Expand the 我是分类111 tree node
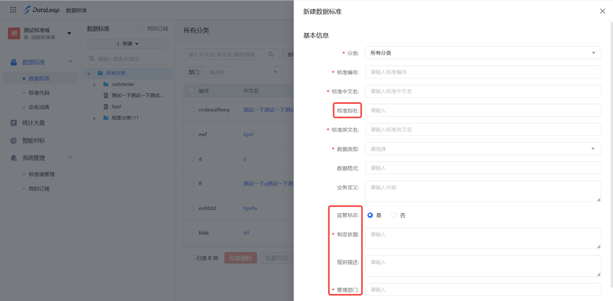Image resolution: width=613 pixels, height=301 pixels. click(95, 118)
